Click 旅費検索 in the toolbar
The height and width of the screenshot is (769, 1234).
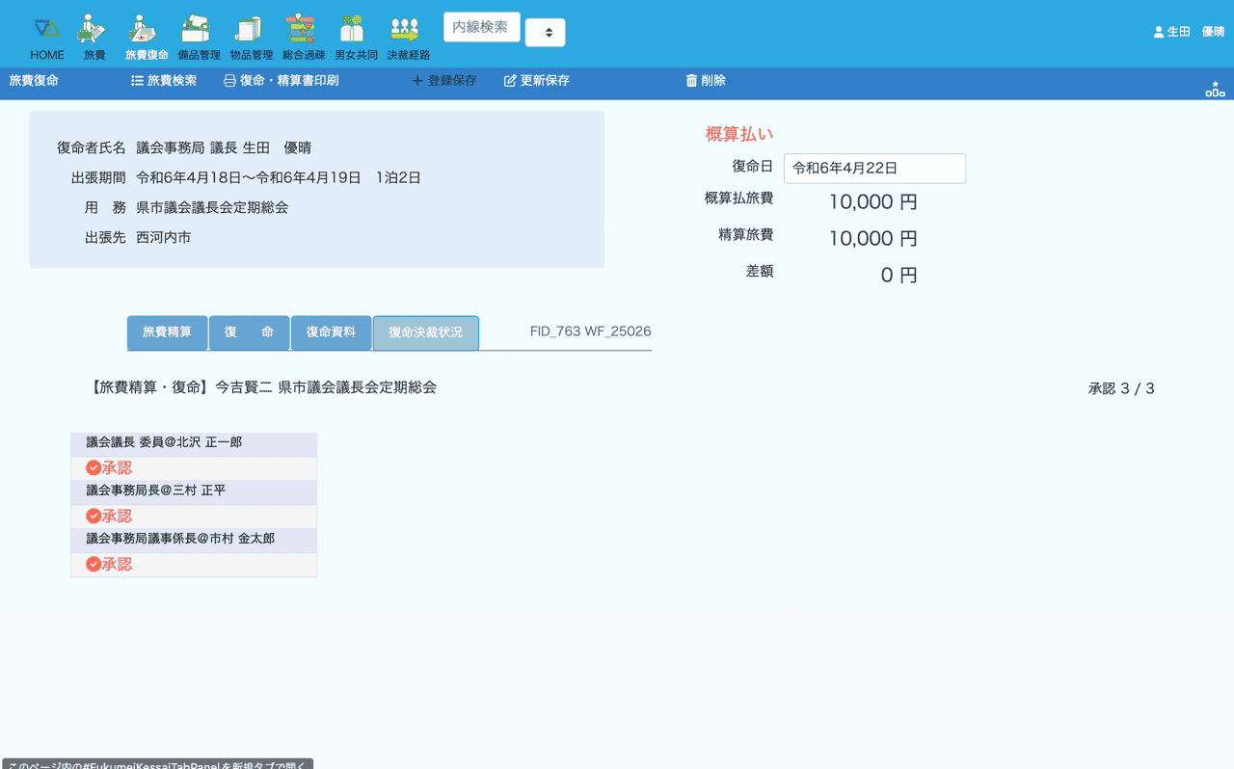(164, 81)
